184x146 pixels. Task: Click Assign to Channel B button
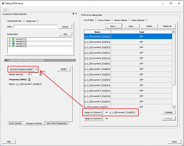point(93,119)
